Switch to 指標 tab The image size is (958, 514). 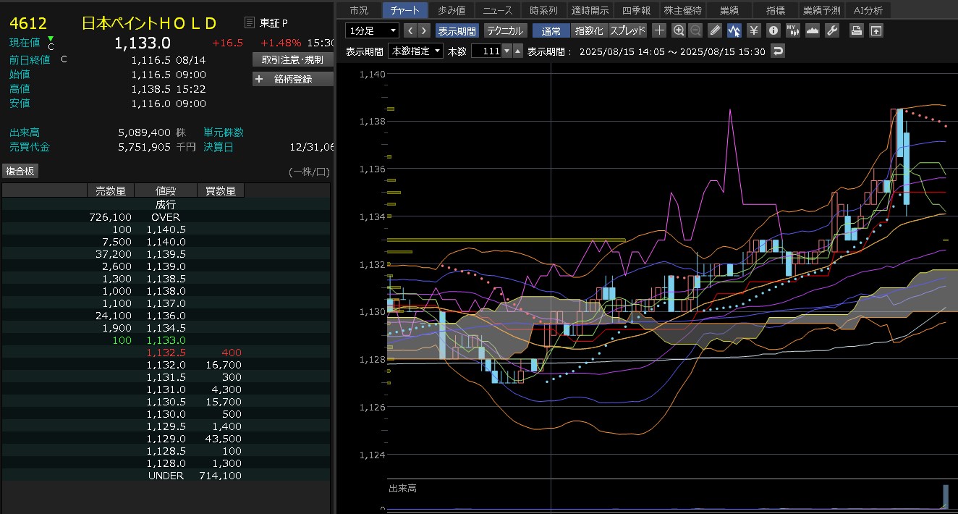pyautogui.click(x=775, y=10)
